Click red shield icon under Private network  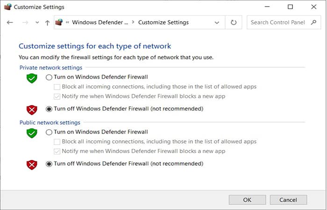(32, 110)
